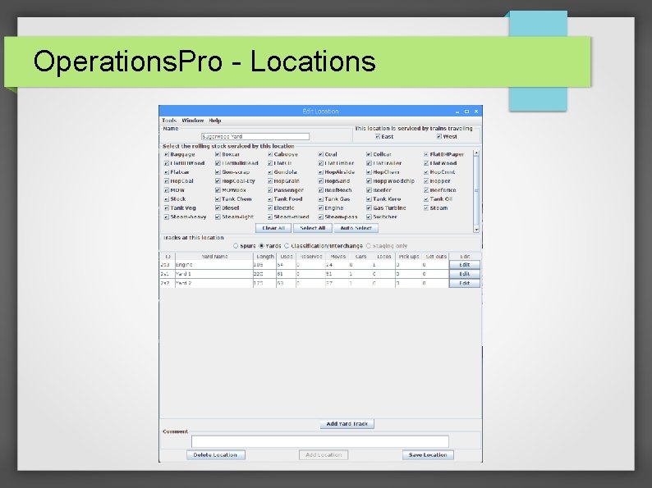Open the Help menu
Screen dimensions: 652x488
(214, 121)
